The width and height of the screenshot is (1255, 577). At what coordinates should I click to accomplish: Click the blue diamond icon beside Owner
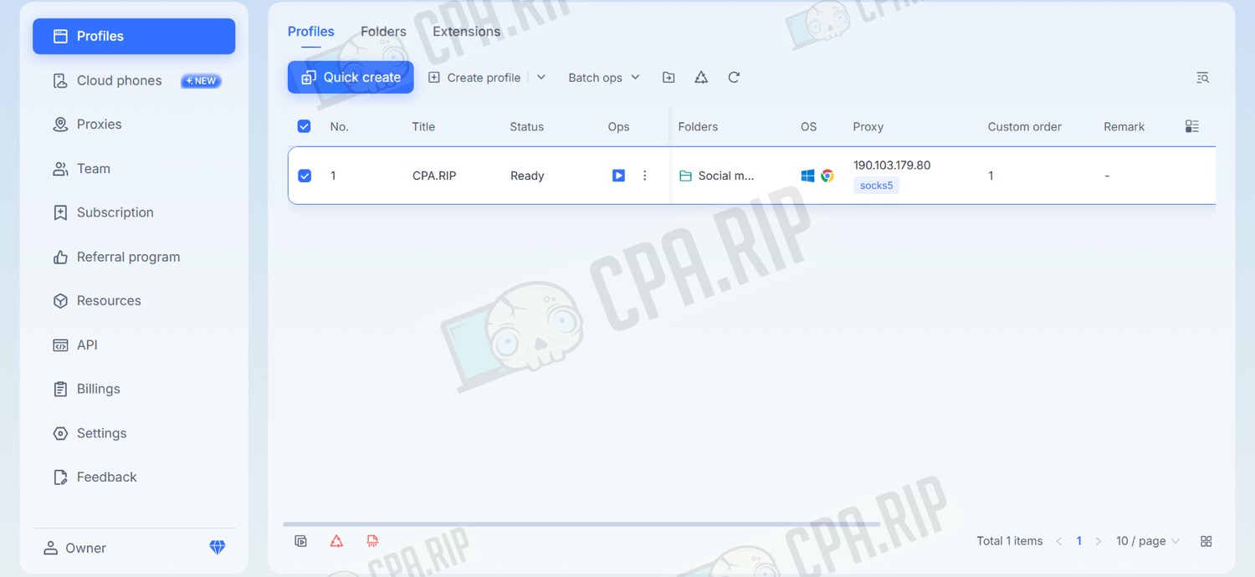[x=217, y=548]
